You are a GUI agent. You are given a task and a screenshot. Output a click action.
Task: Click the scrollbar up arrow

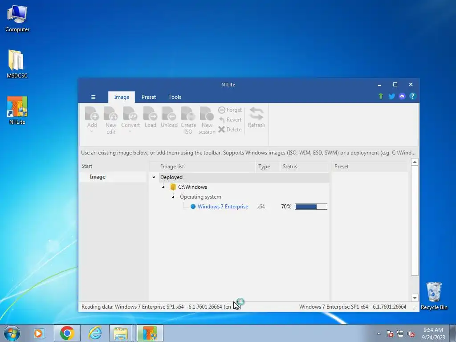(415, 162)
